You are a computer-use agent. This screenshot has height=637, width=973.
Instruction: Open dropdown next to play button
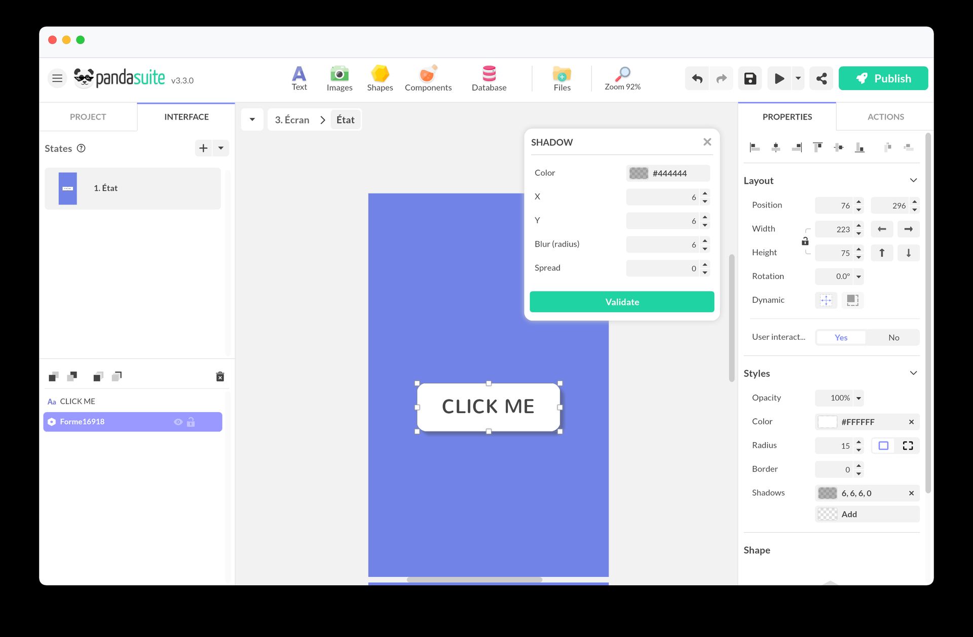click(x=798, y=78)
